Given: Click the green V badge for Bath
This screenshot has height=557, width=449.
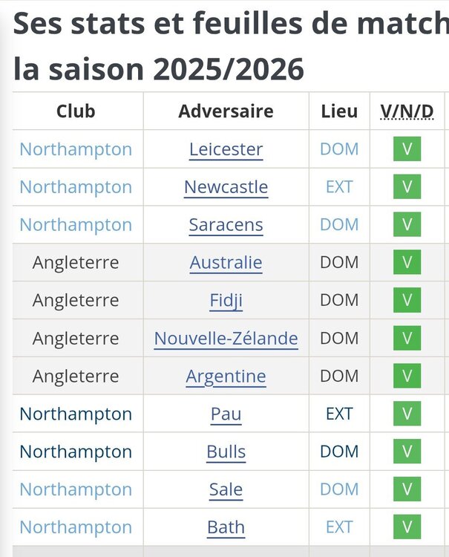Looking at the screenshot, I should 407,527.
